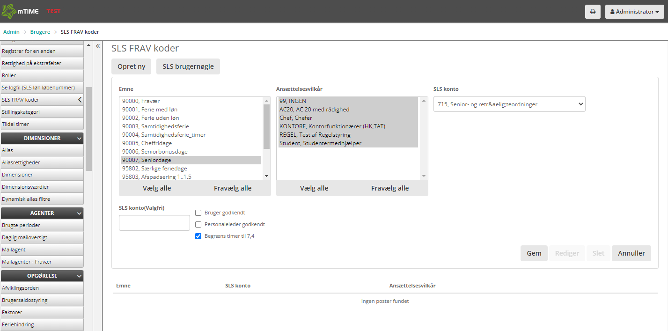This screenshot has height=331, width=668.
Task: Uncheck Begræns timer til 7,4
Action: [x=198, y=236]
